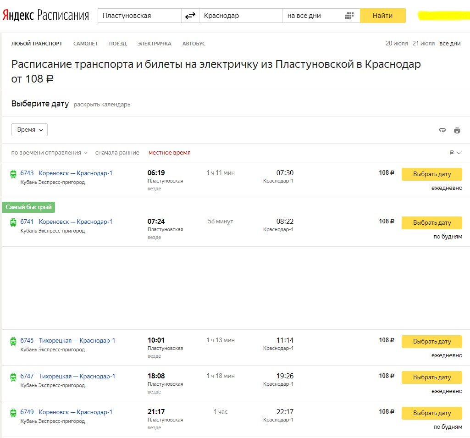Switch to the Электричка transport tab
Image resolution: width=470 pixels, height=438 pixels.
tap(154, 44)
